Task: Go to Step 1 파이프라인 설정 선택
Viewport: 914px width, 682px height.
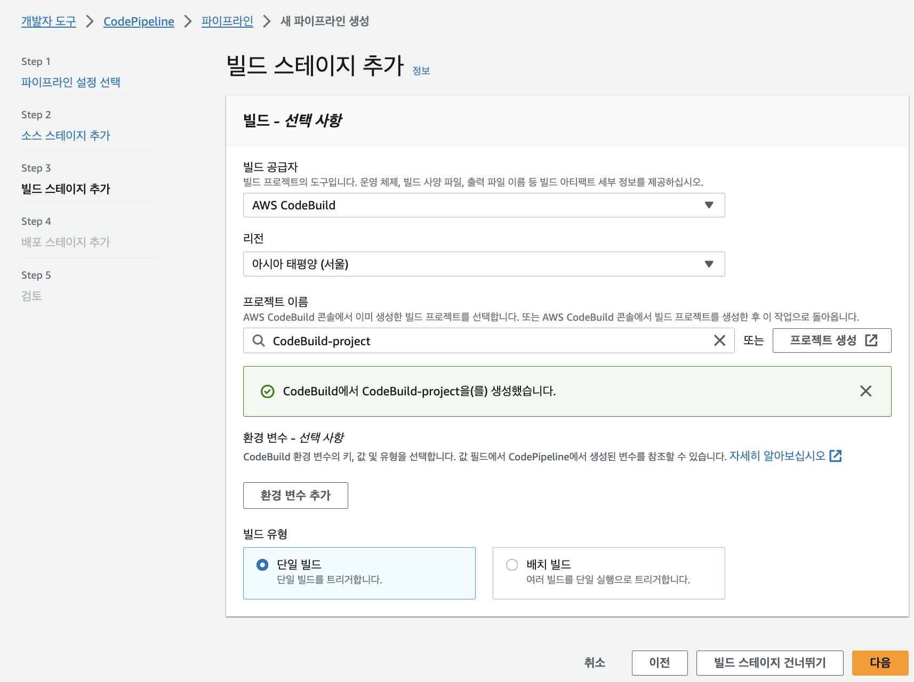Action: tap(71, 82)
